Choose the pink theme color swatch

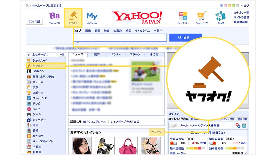(x=225, y=6)
